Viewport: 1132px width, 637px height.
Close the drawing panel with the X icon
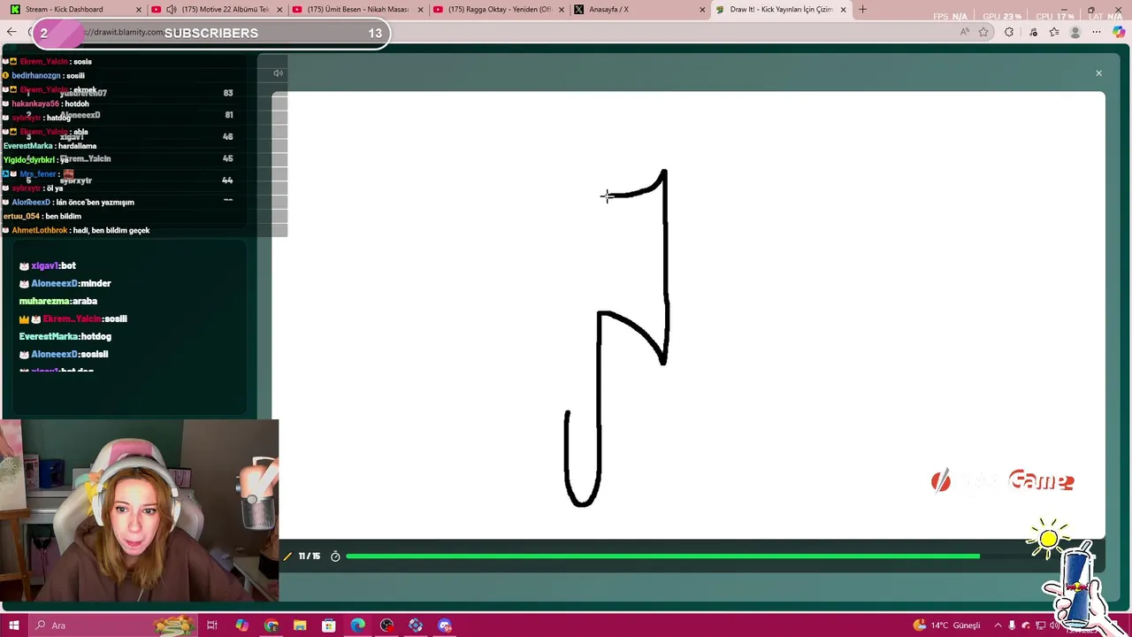pyautogui.click(x=1098, y=73)
